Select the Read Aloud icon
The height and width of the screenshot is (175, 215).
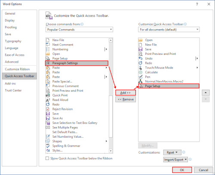[48, 100]
